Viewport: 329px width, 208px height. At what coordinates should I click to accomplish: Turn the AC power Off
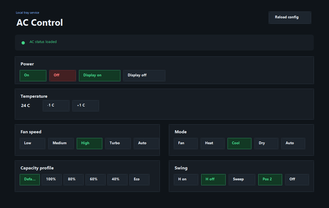(x=63, y=76)
